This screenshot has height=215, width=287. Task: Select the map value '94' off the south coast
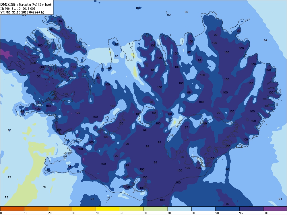(x=92, y=199)
